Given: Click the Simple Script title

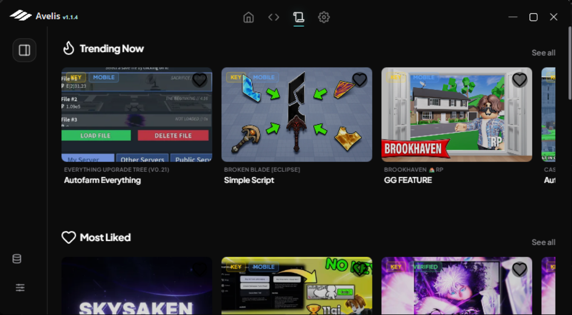Looking at the screenshot, I should pos(249,180).
